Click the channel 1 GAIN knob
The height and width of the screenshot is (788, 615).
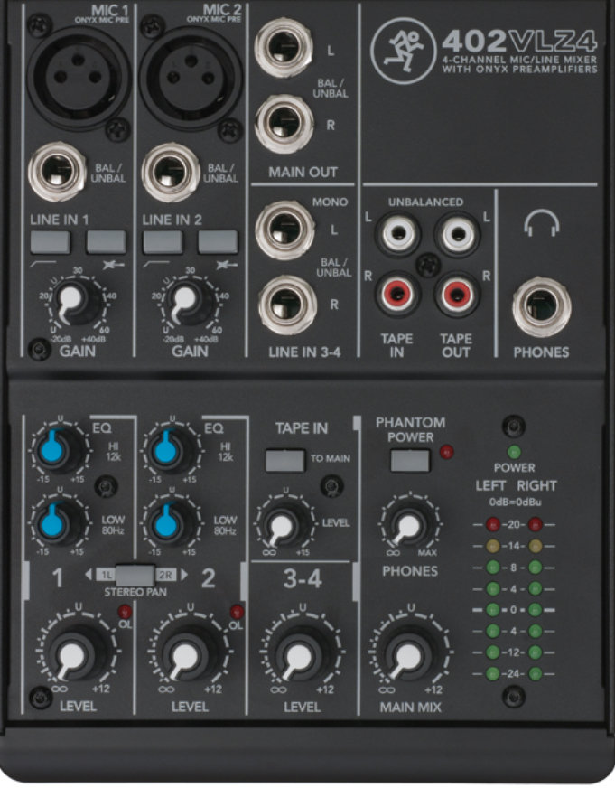76,301
